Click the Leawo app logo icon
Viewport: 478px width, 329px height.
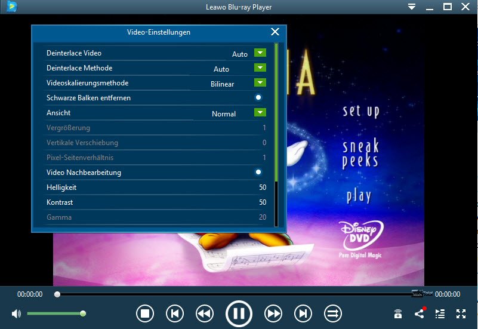click(11, 7)
